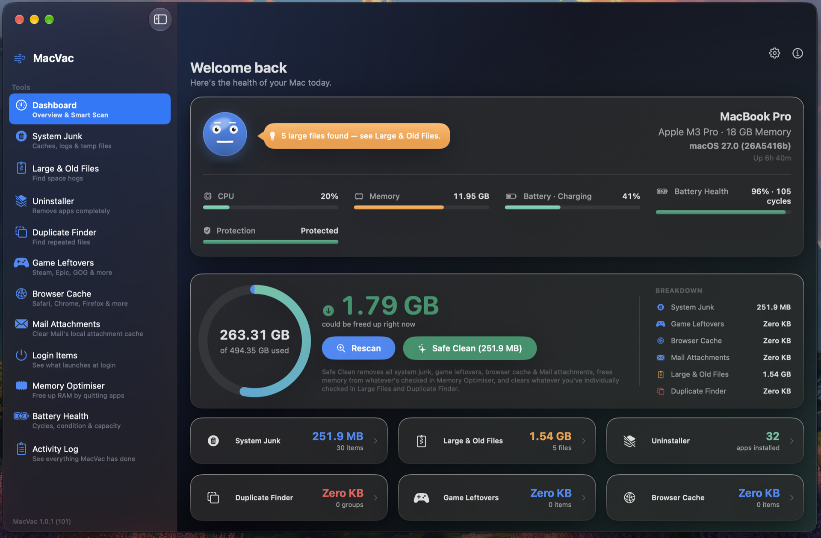Click the Memory icon in stats
821x538 pixels.
[x=359, y=196]
